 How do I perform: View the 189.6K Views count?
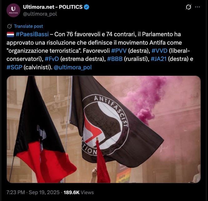tap(79, 192)
